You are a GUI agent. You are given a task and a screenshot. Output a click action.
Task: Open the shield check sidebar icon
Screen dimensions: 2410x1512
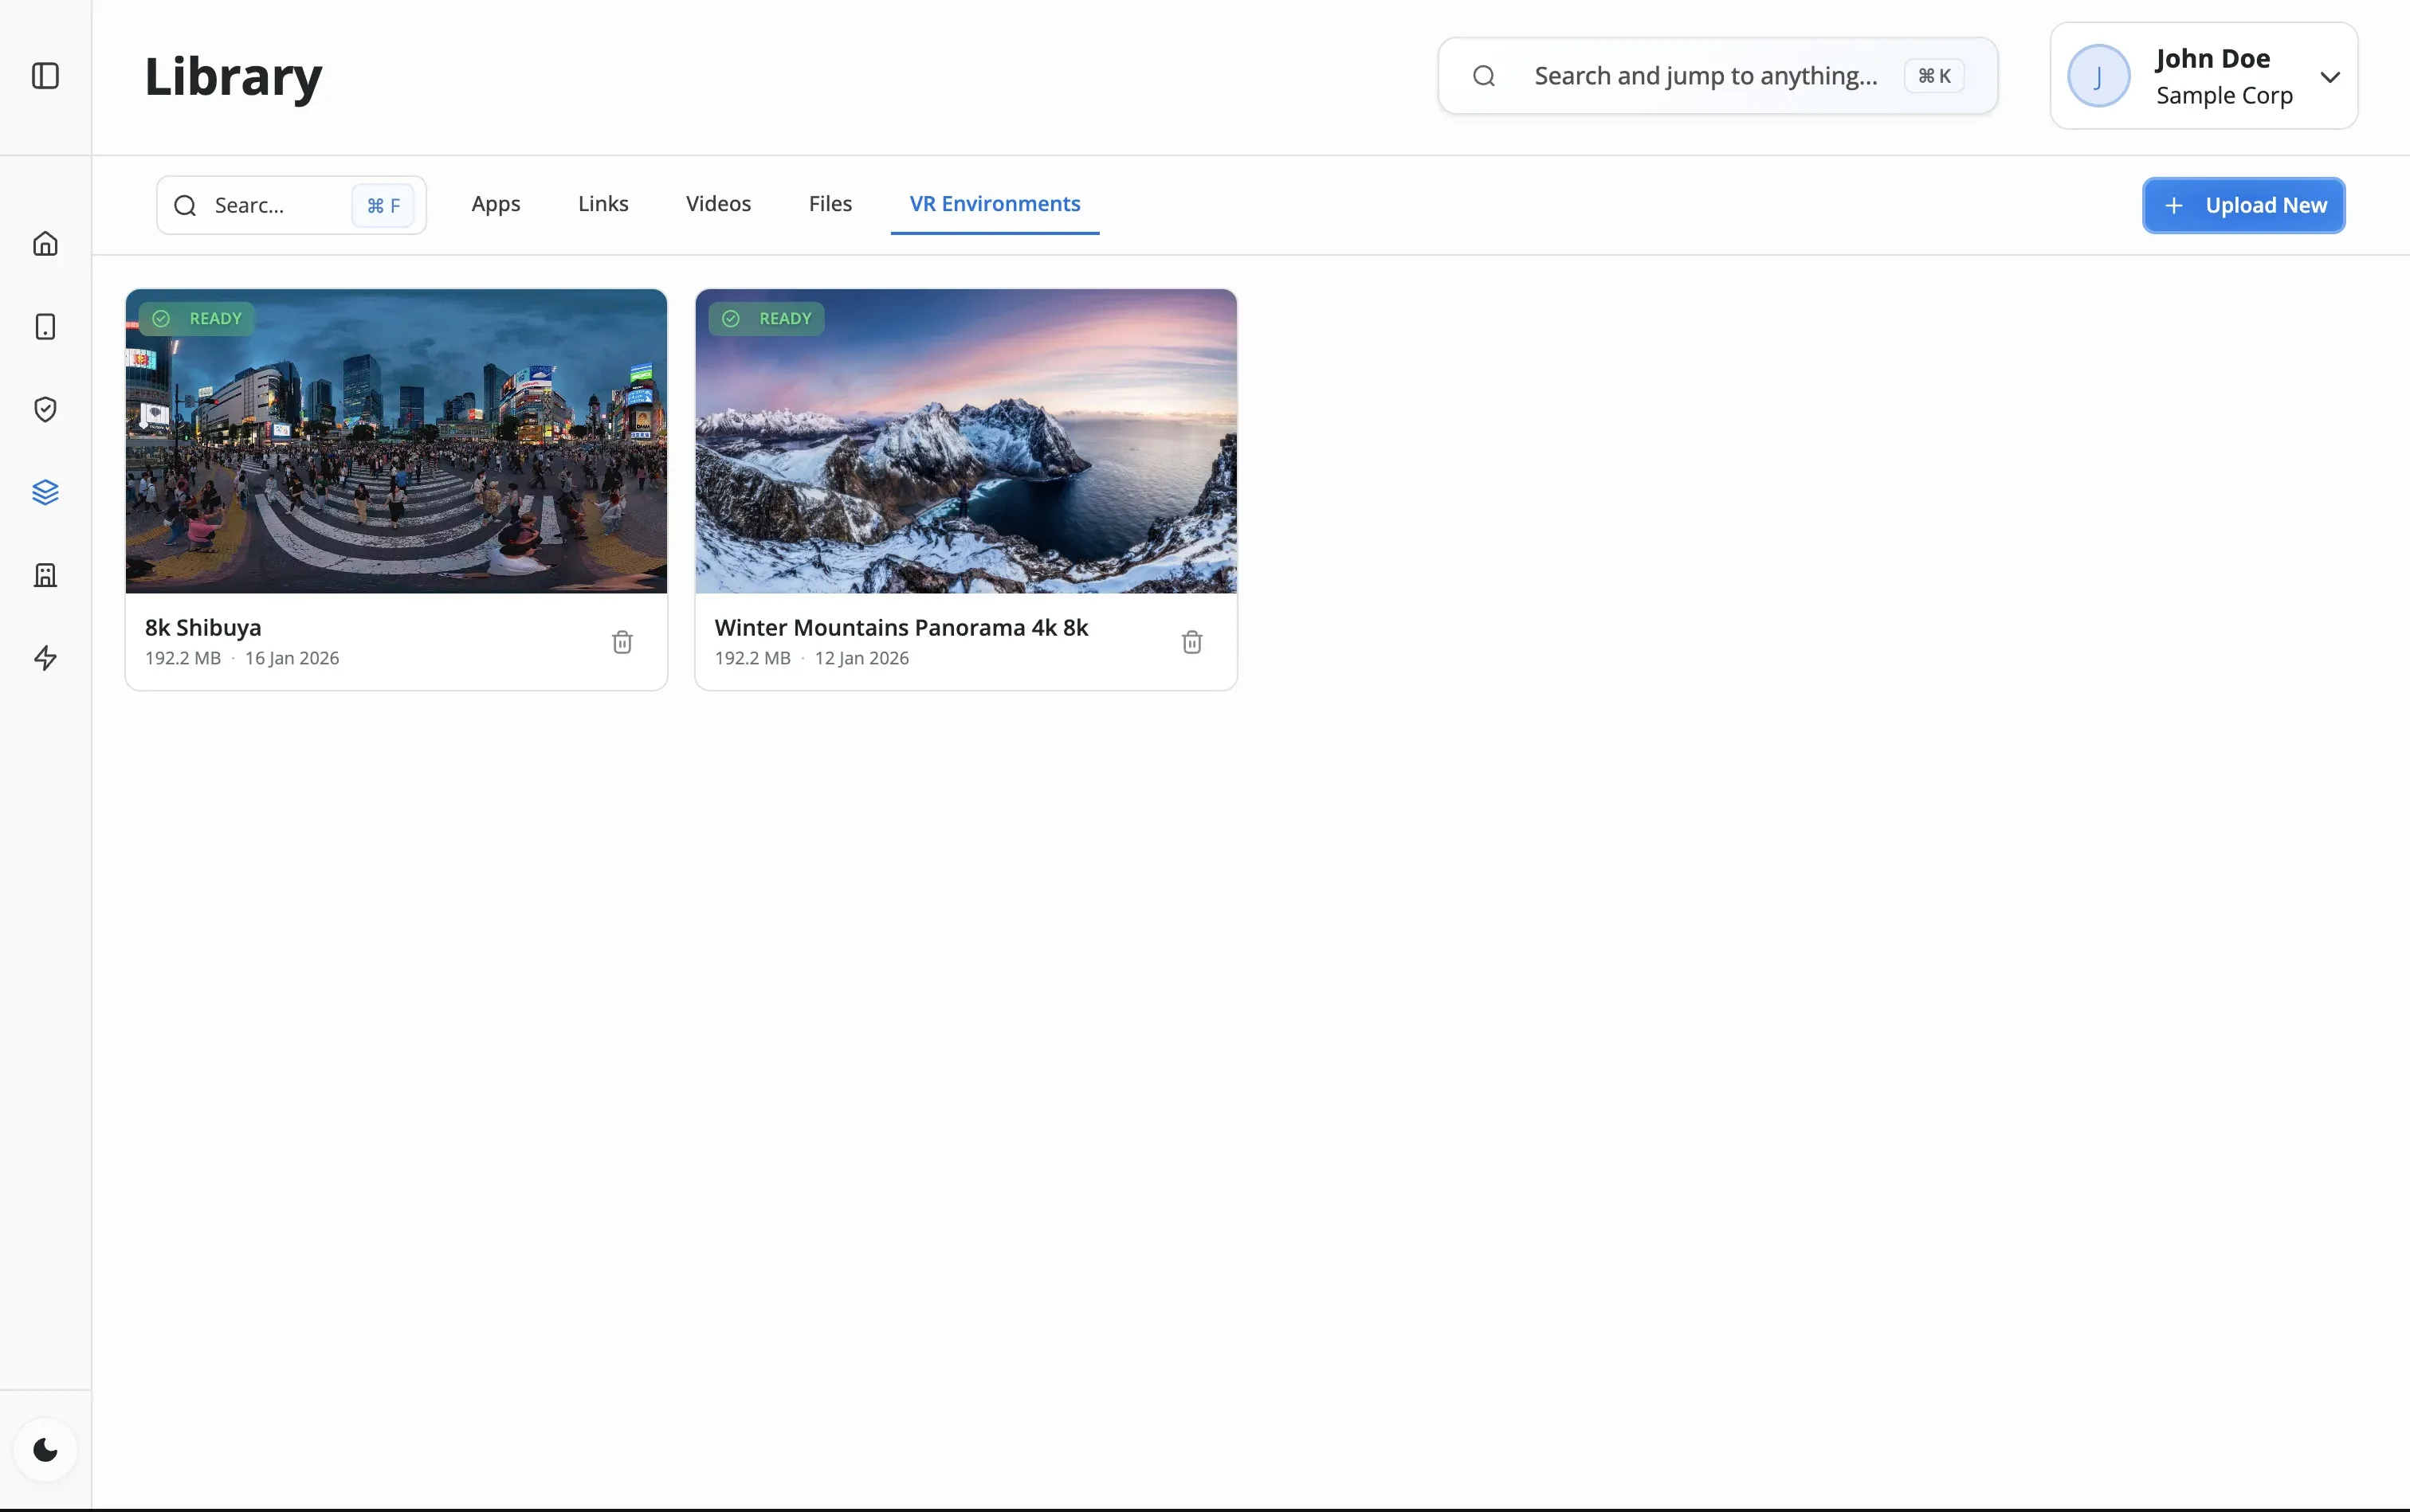(x=45, y=409)
